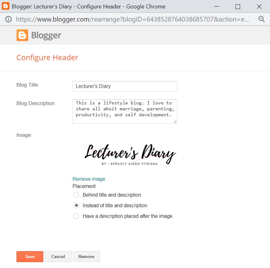
Task: Click the Cancel button
Action: click(58, 256)
